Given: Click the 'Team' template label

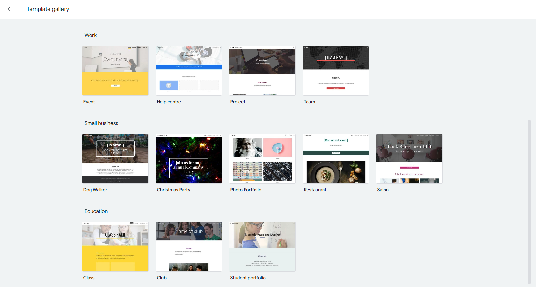Looking at the screenshot, I should [309, 102].
